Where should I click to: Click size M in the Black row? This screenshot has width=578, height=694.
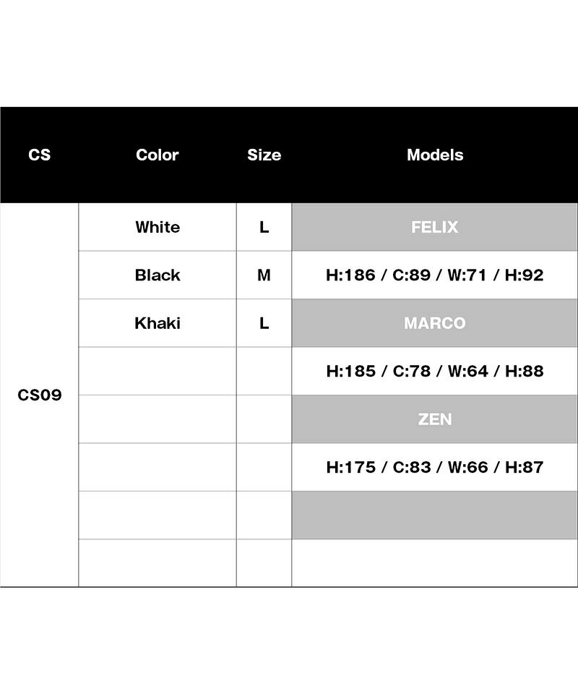pyautogui.click(x=264, y=275)
